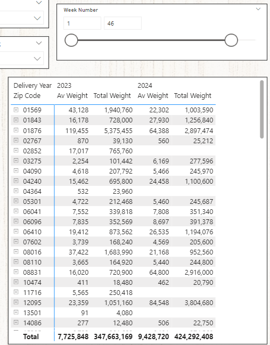
Task: Expand zip code 08110 row
Action: [x=16, y=261]
